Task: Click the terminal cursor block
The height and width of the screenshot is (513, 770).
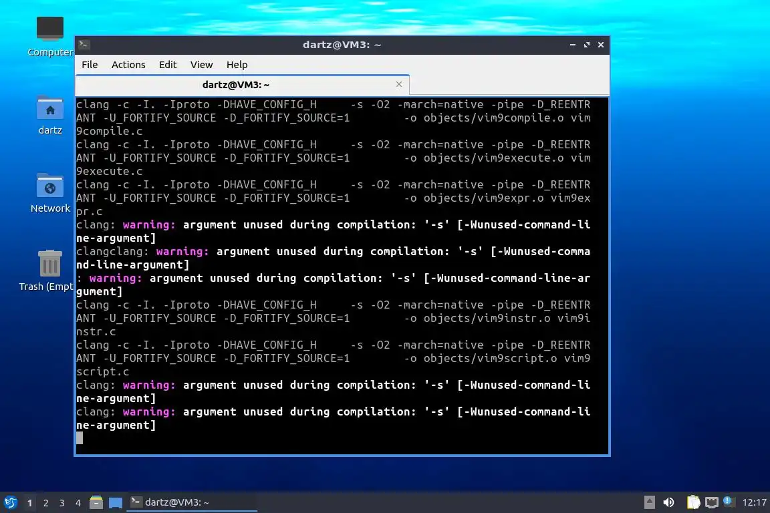Action: [x=80, y=438]
